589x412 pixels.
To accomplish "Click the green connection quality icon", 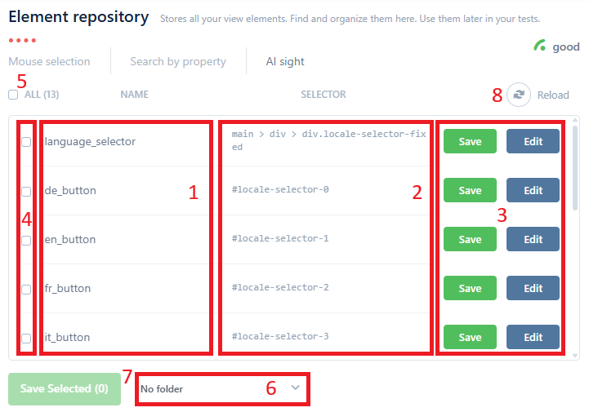I will tap(540, 47).
